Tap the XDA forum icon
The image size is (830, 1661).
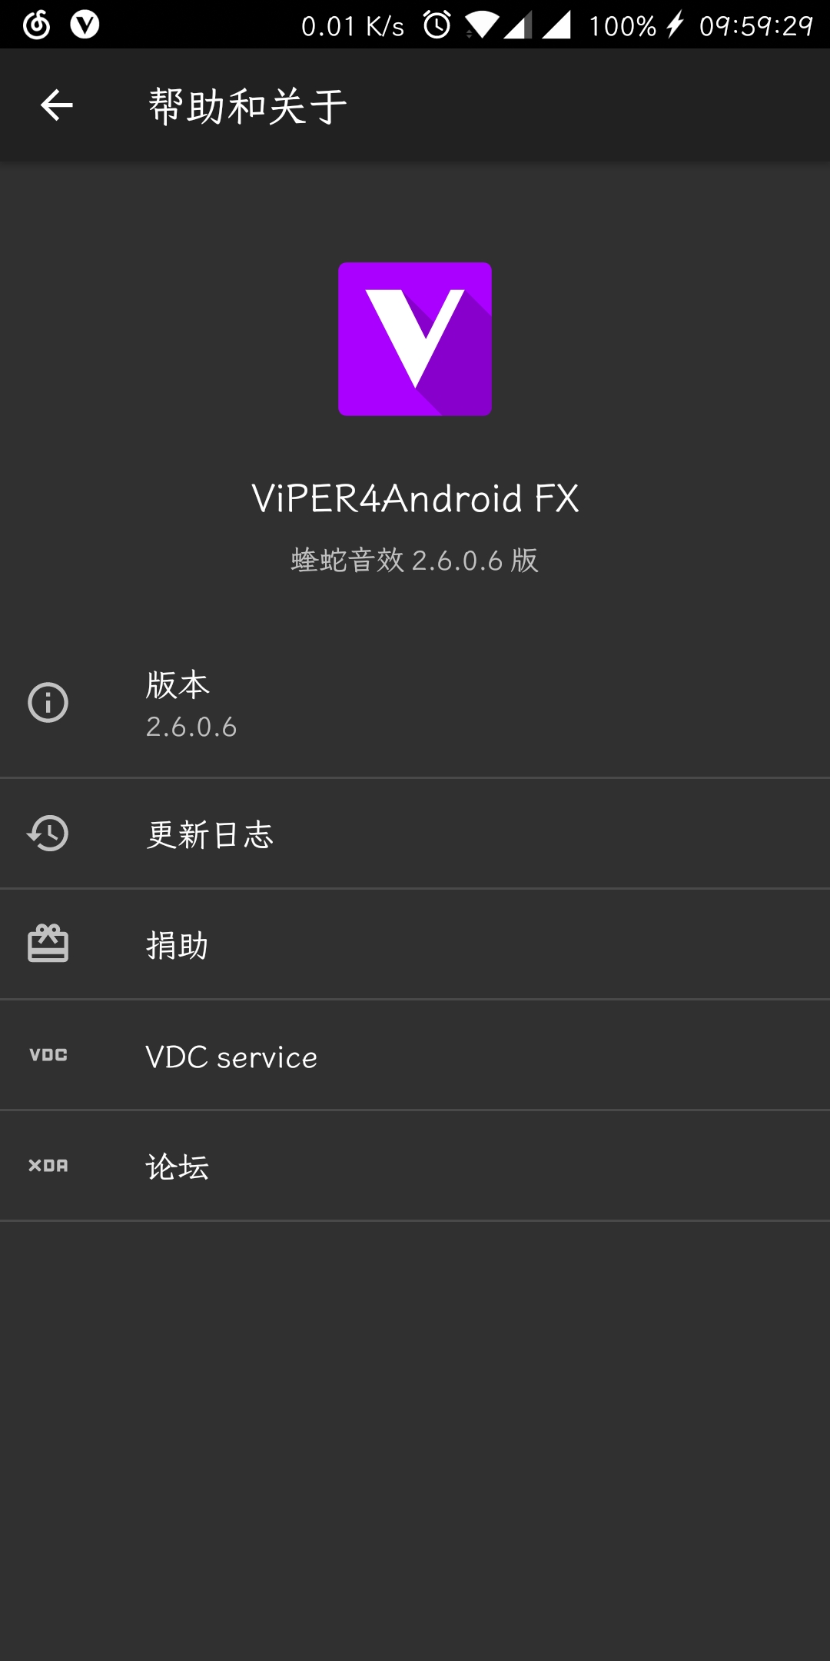48,1166
